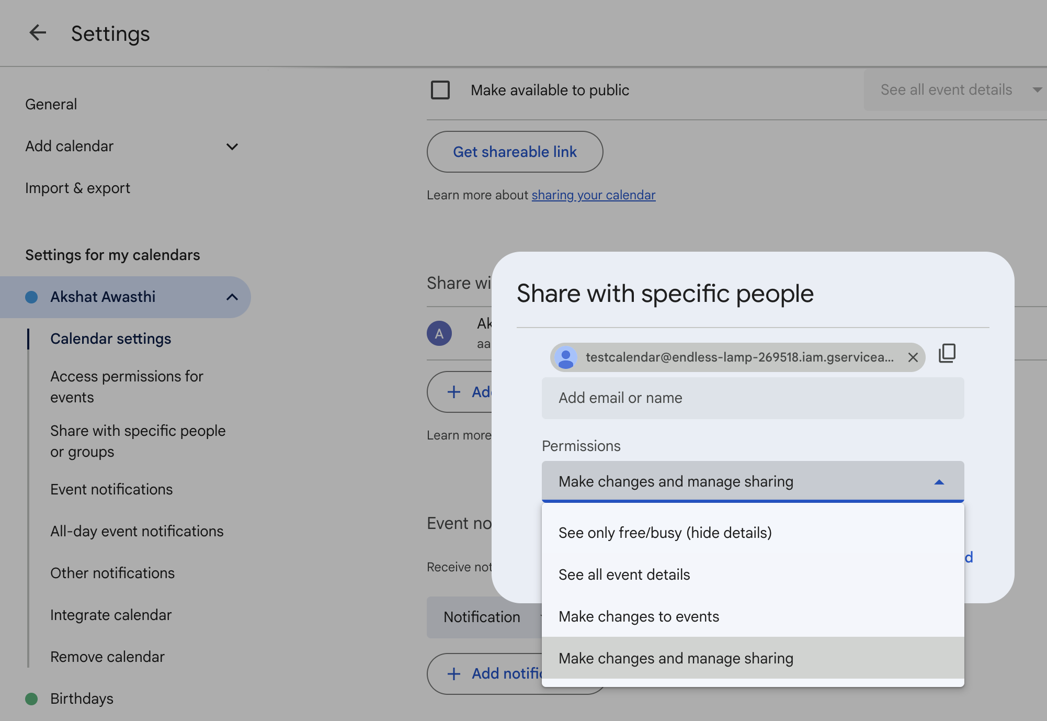Select the Birthdays calendar
1047x721 pixels.
82,699
